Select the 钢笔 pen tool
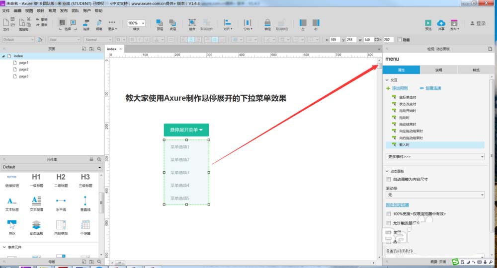Image resolution: width=497 pixels, height=268 pixels. (x=99, y=23)
